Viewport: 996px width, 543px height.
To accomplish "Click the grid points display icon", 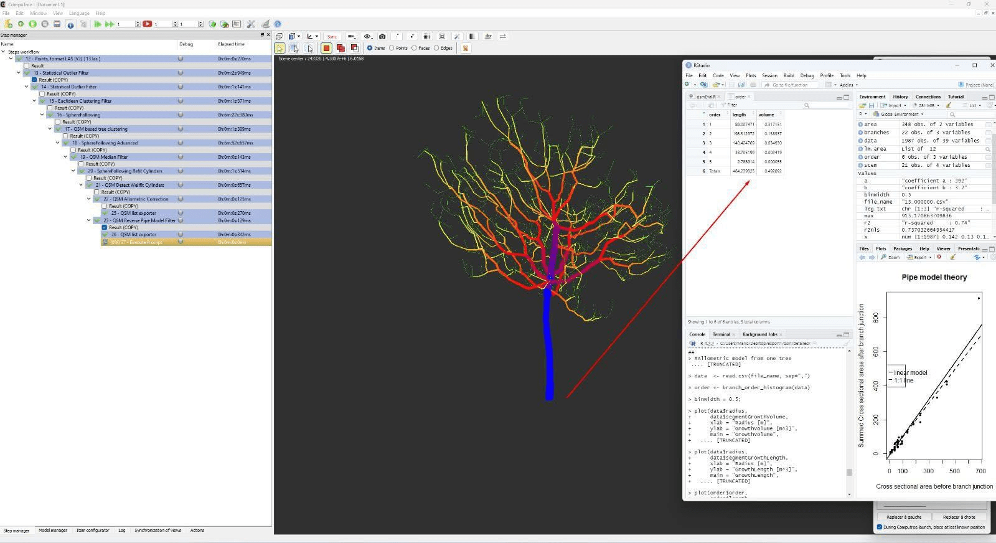I will coord(426,37).
